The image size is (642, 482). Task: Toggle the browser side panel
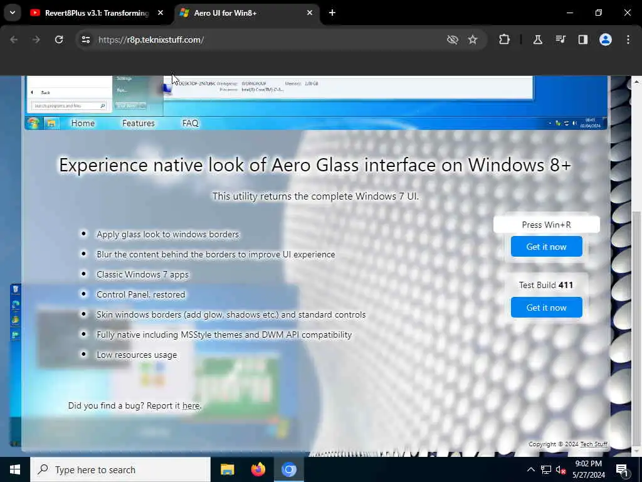click(582, 40)
